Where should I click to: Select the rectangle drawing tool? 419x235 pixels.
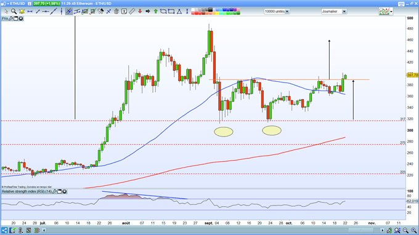point(171,12)
